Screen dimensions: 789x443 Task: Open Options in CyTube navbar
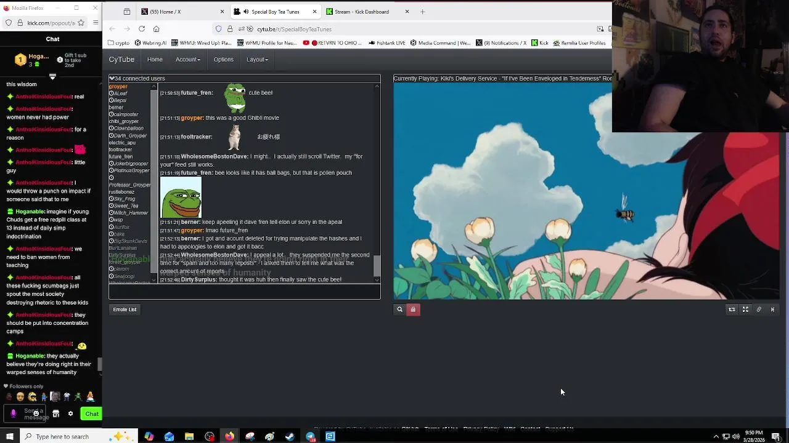(x=223, y=60)
